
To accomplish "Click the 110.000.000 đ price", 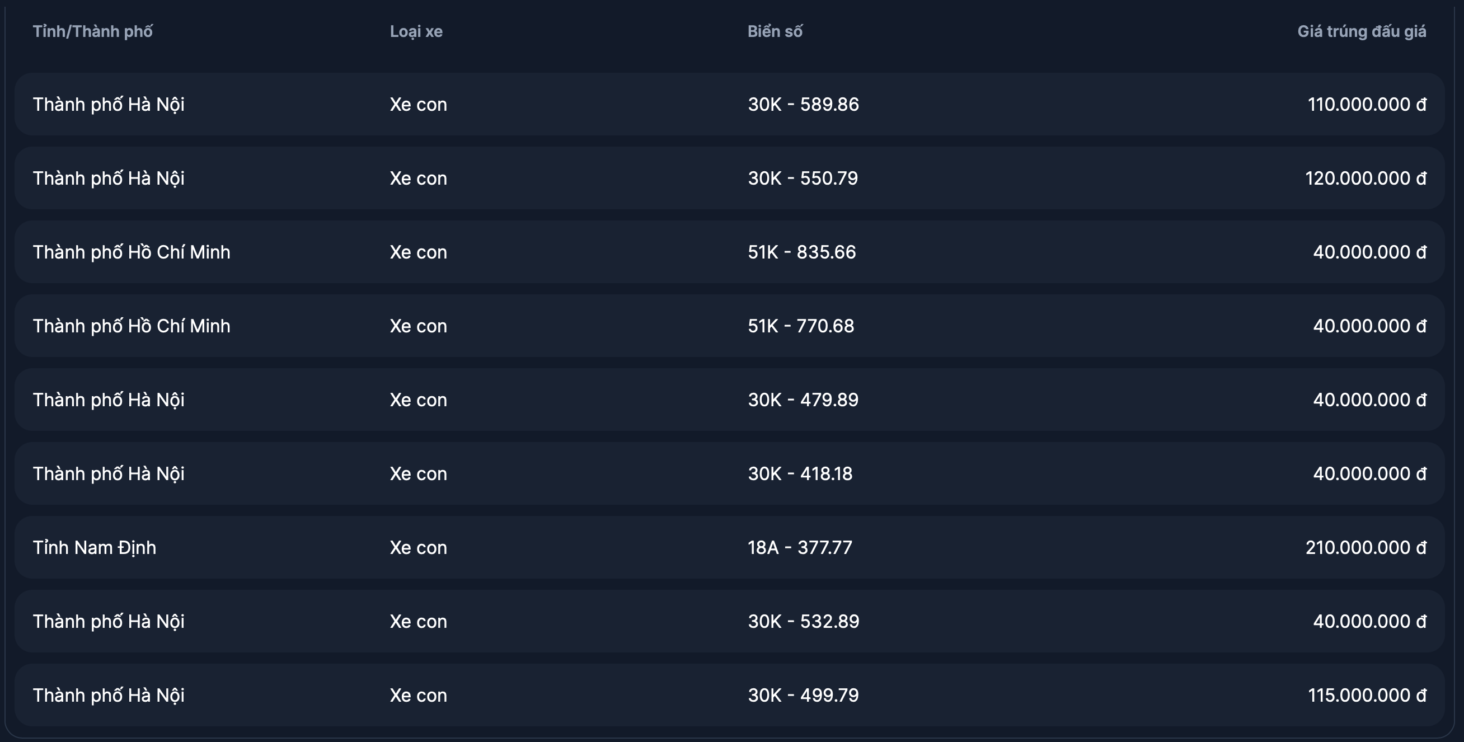I will [x=1366, y=105].
